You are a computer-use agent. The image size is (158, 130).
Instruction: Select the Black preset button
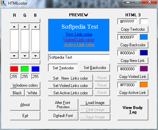17,93
